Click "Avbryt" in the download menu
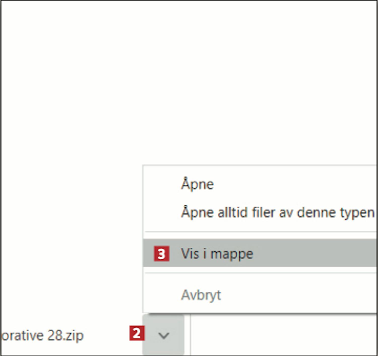 pos(201,295)
